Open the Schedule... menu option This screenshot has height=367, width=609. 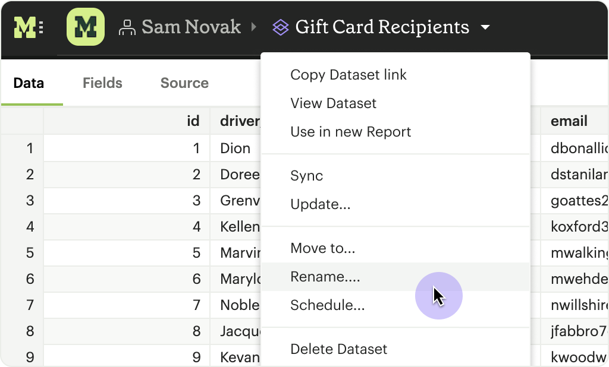(x=327, y=305)
